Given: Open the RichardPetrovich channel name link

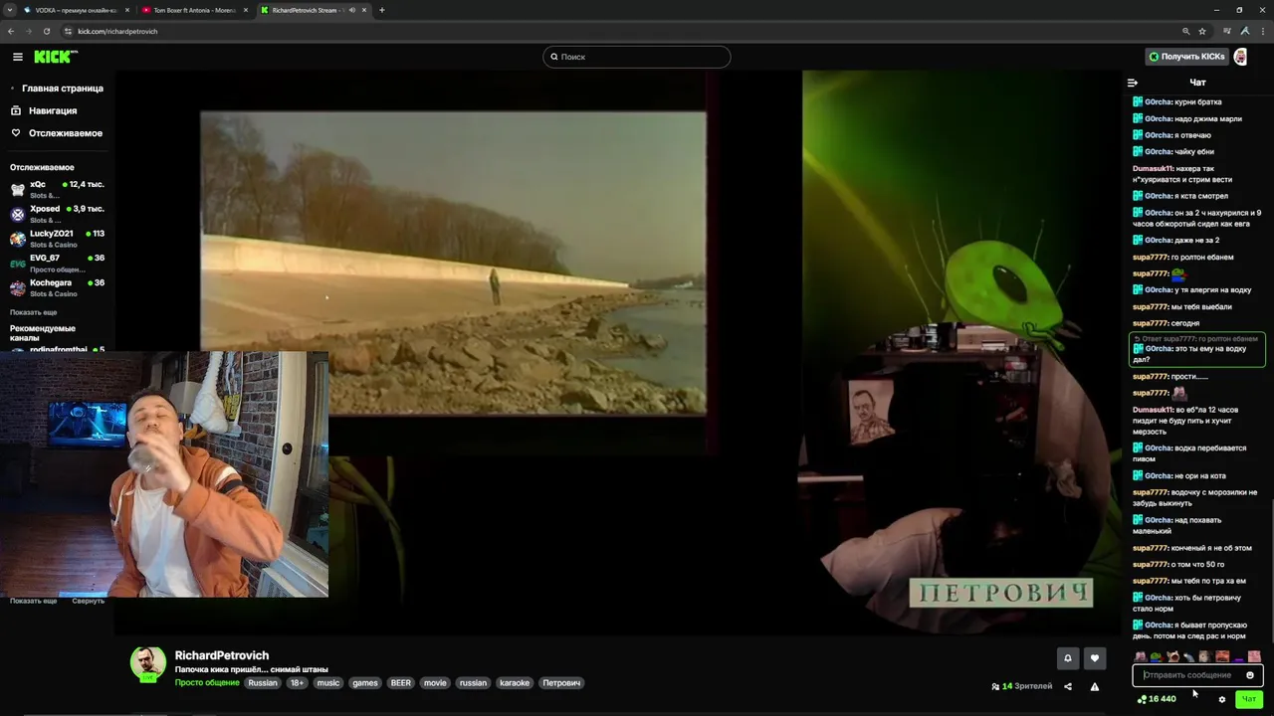Looking at the screenshot, I should click(x=222, y=655).
